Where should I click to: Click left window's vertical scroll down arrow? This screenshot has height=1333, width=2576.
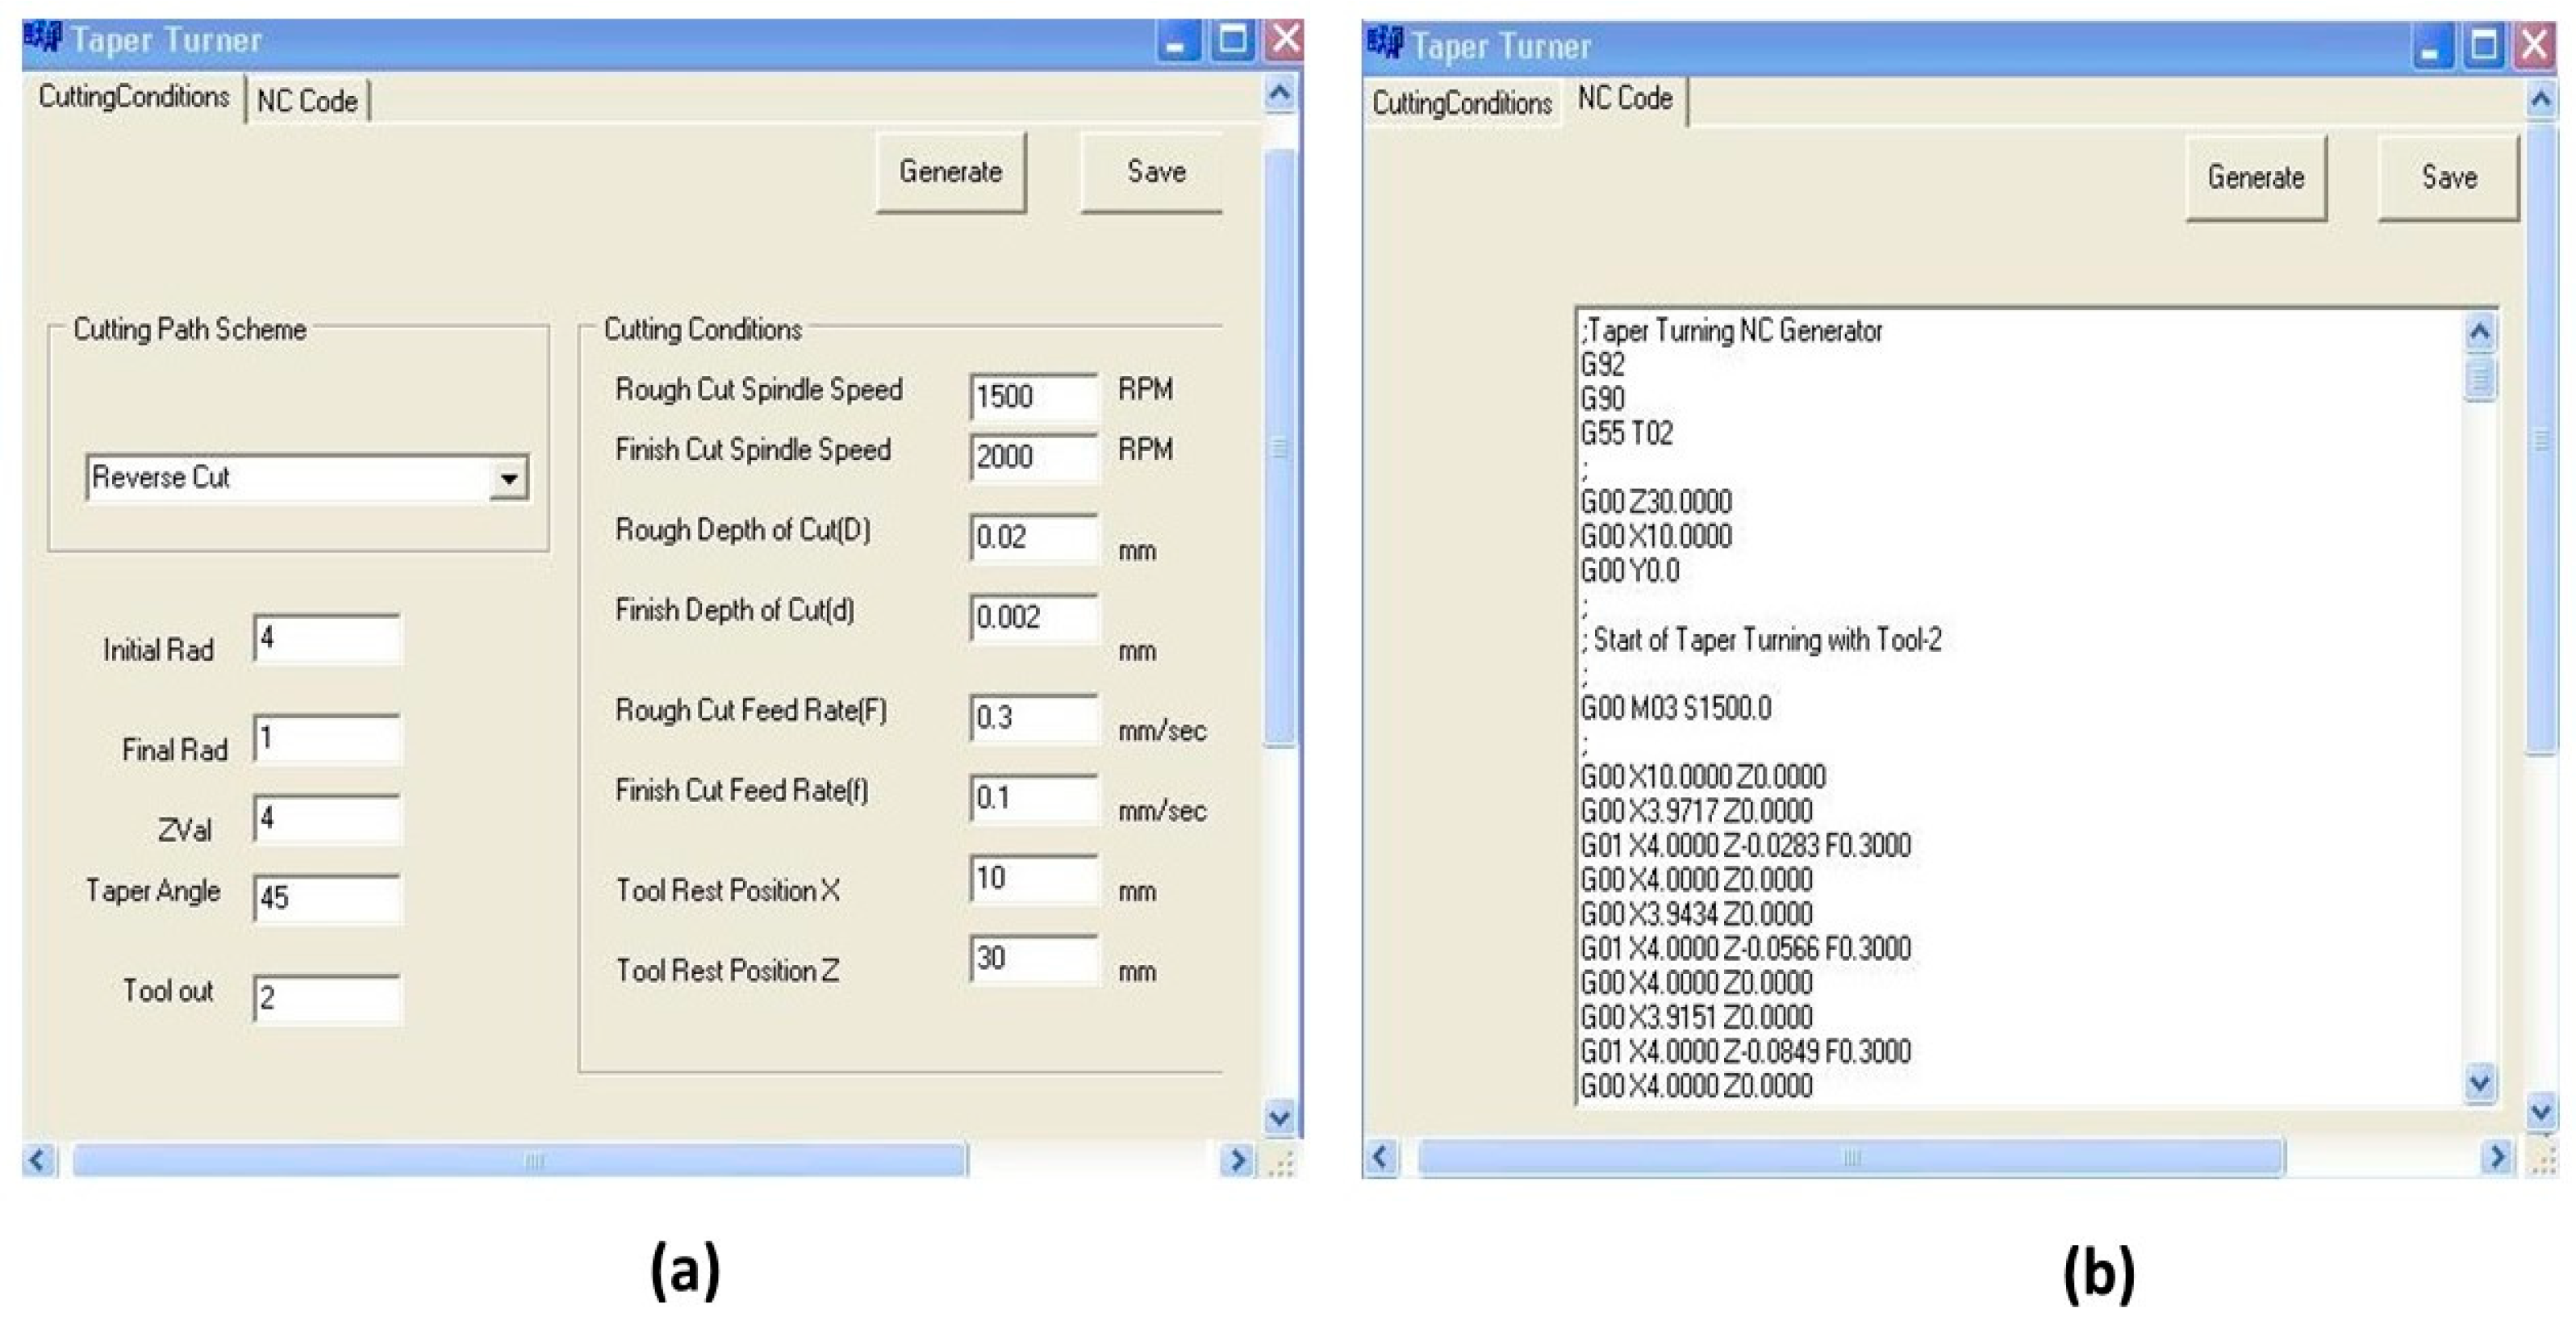1279,1116
